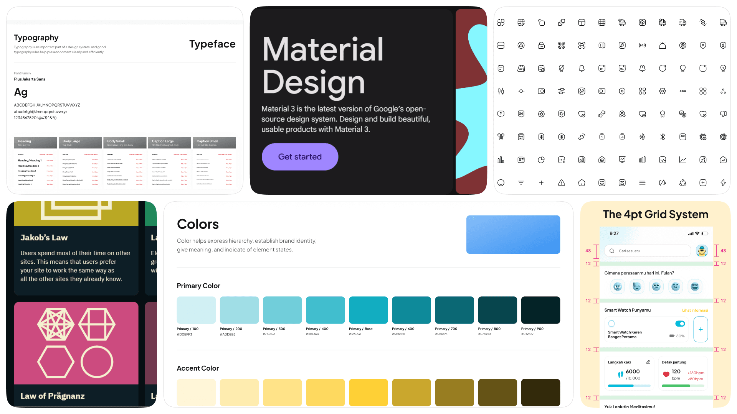Click the filter funnel-lines icon
737x414 pixels.
[521, 183]
